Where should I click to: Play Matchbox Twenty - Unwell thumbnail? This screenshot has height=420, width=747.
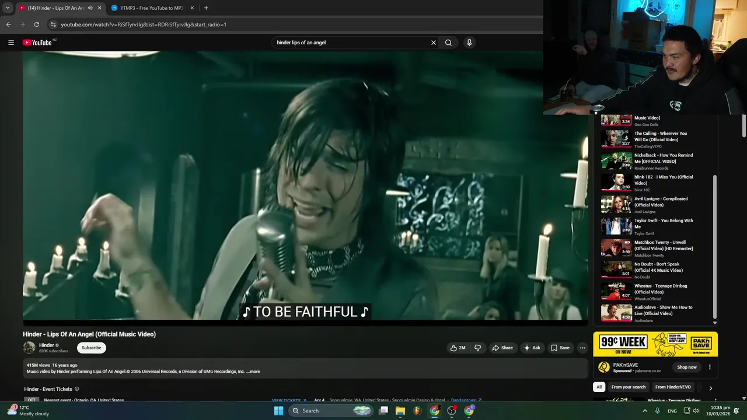point(617,247)
